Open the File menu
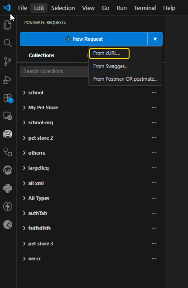Viewport: 188px width, 288px height. [23, 8]
